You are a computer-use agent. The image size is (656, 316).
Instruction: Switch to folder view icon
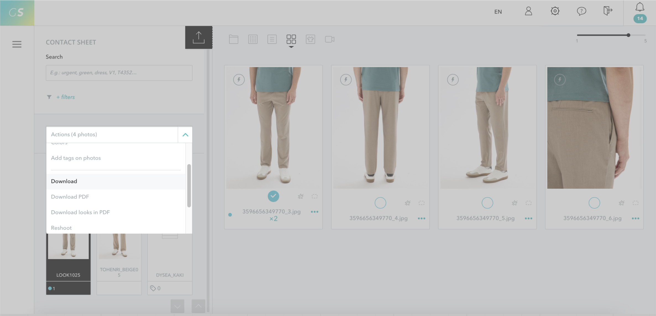coord(233,39)
